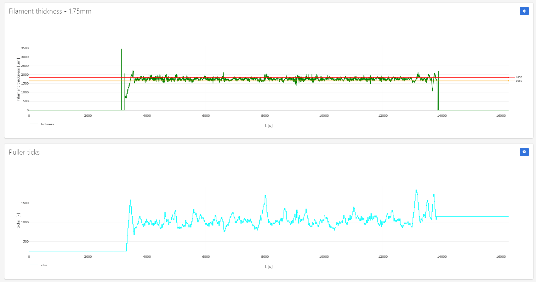This screenshot has width=536, height=282.
Task: Click the 1500 y-axis tick on ticks chart
Action: pos(25,203)
